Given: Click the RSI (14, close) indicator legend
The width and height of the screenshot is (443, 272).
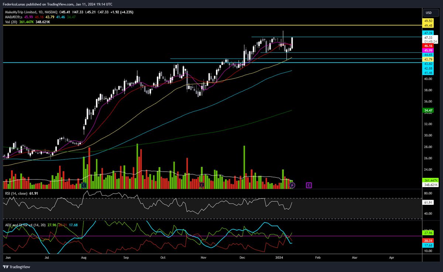Looking at the screenshot, I should (16, 193).
